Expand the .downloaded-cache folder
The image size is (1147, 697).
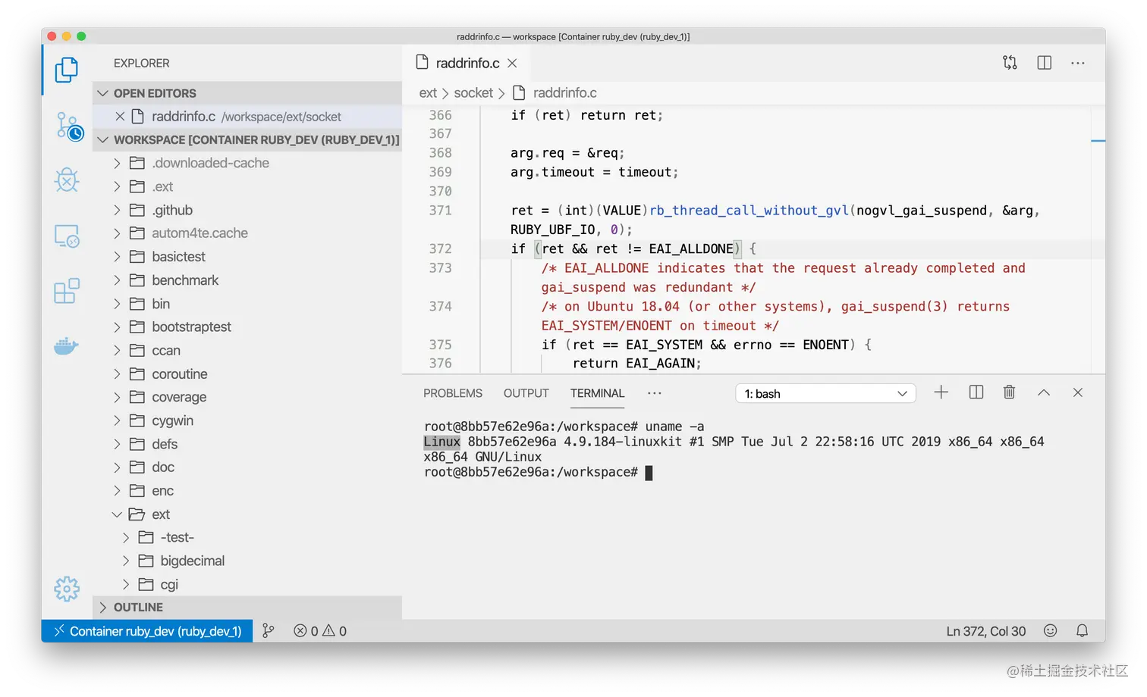coord(117,164)
